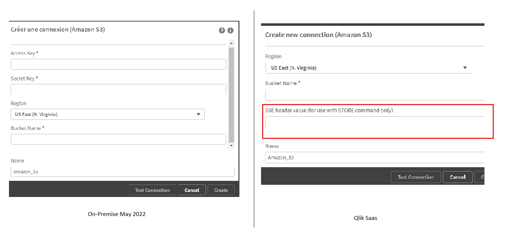Click the 'Secret Key' label

23,78
